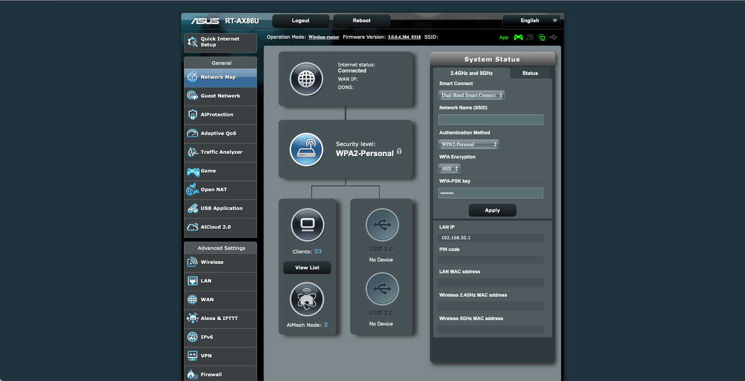The height and width of the screenshot is (381, 745).
Task: Open the WAN settings icon
Action: click(192, 300)
